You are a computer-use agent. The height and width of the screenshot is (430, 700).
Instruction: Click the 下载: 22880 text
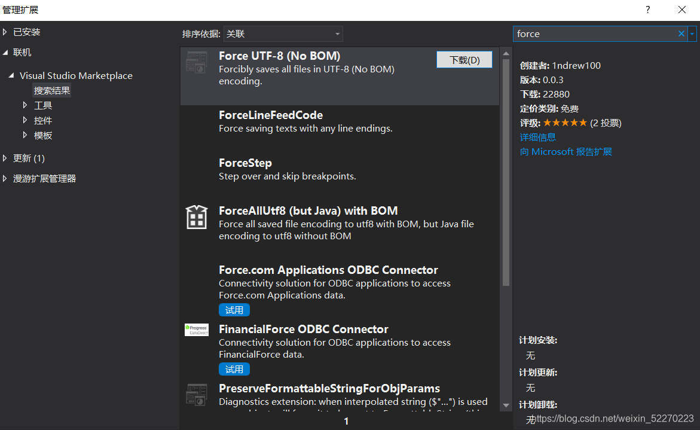point(545,94)
